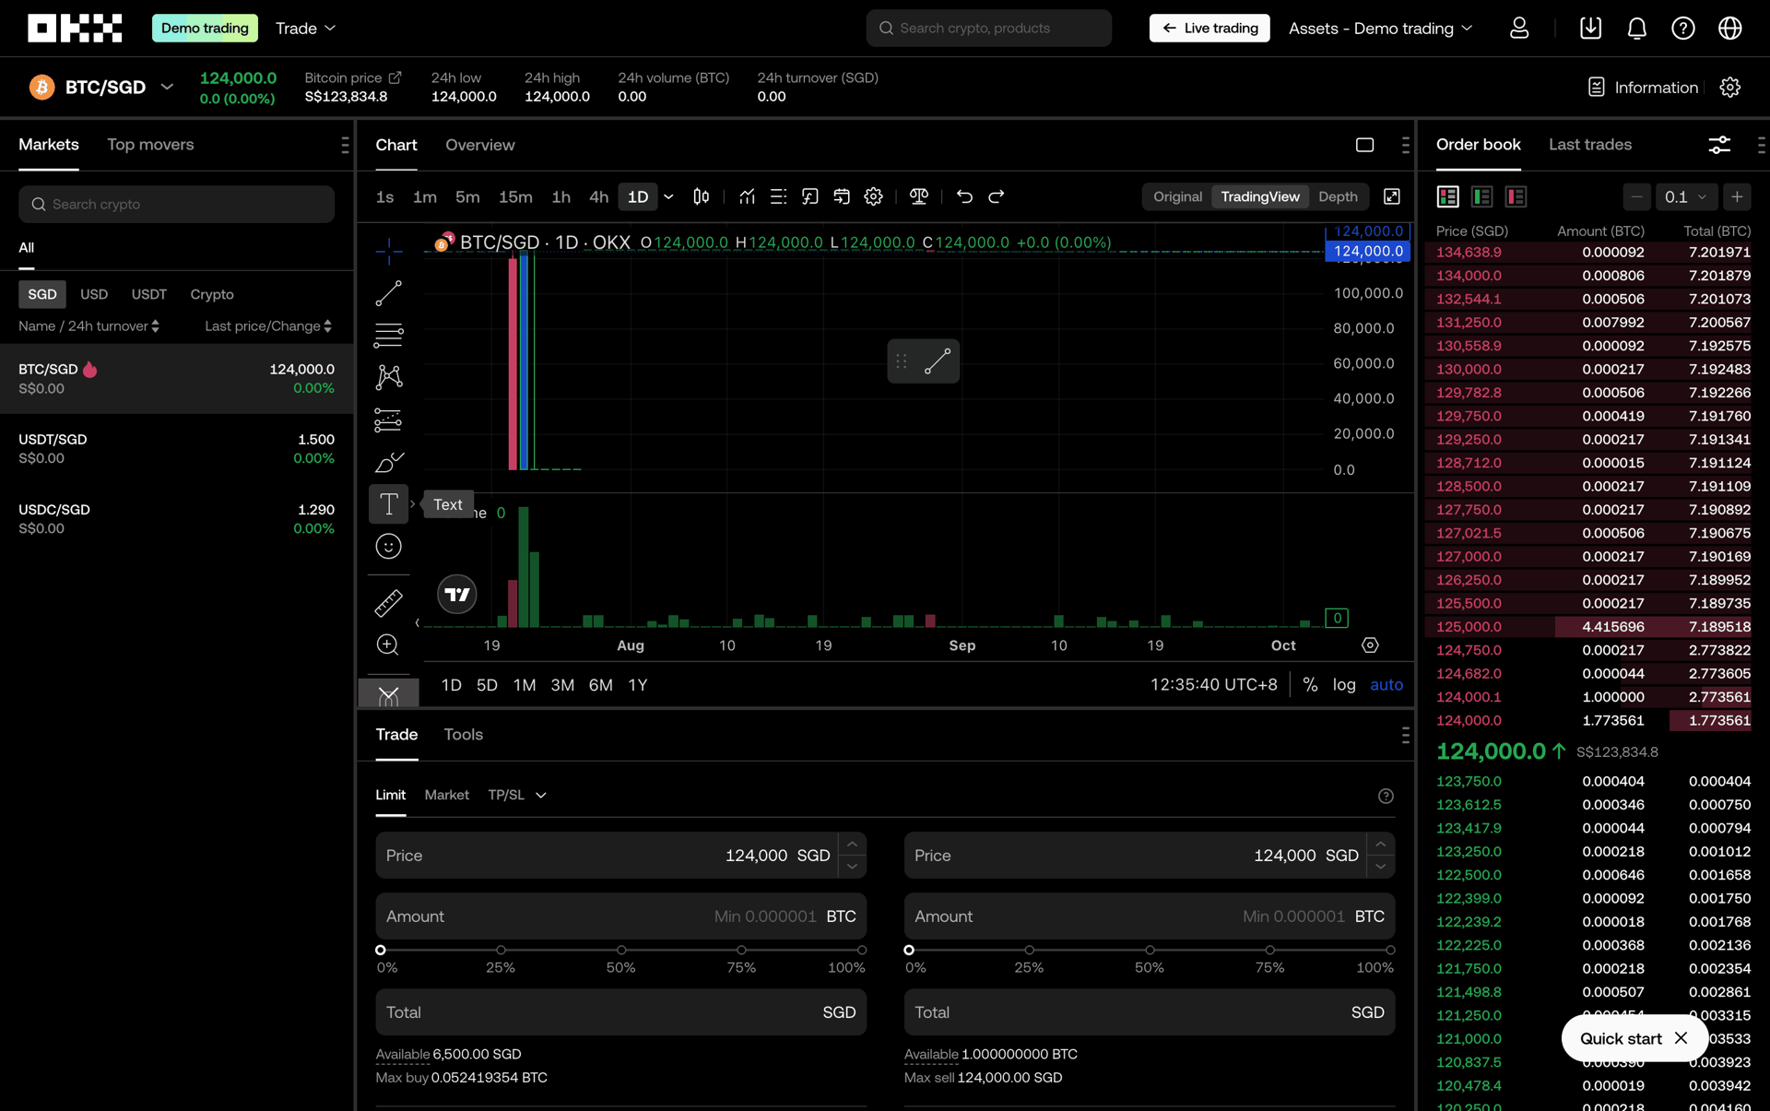Switch to Overview tab
Image resolution: width=1770 pixels, height=1111 pixels.
[479, 146]
